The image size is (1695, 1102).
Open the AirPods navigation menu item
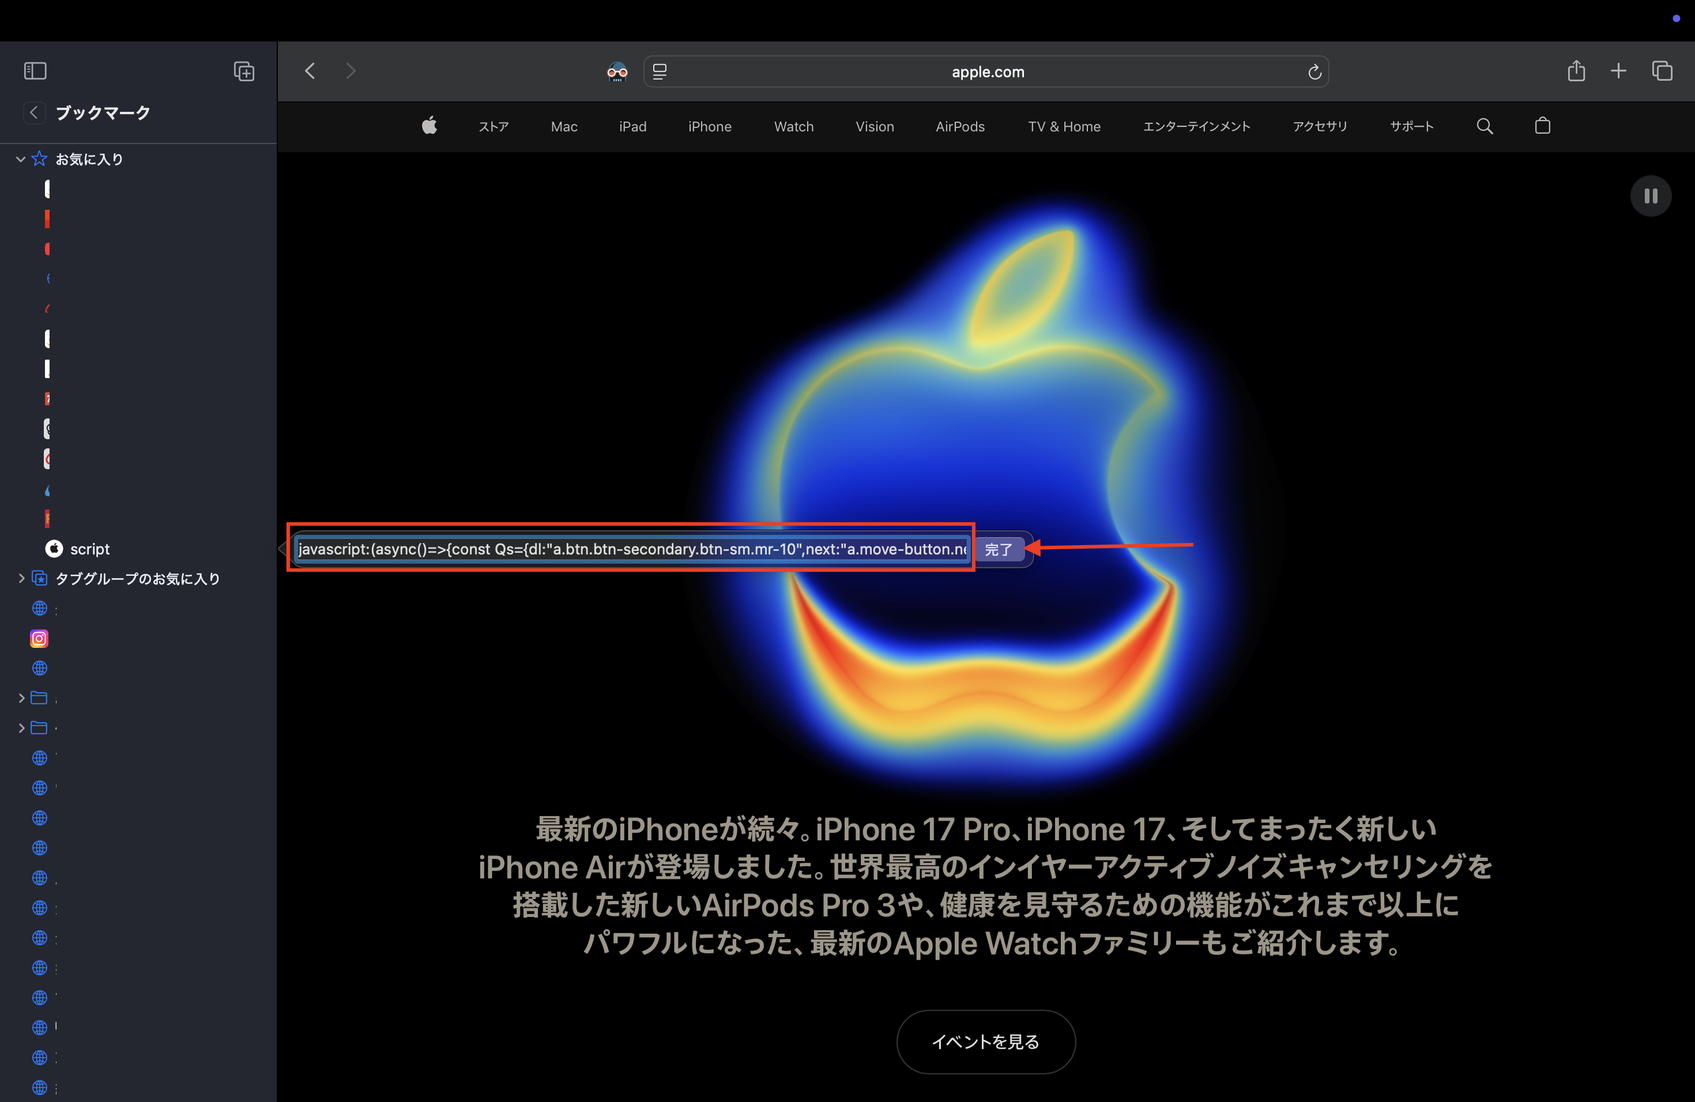tap(959, 127)
